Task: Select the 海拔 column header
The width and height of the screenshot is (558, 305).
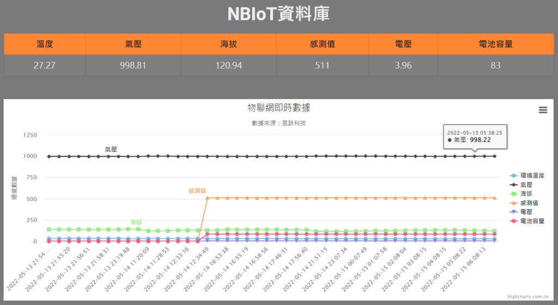Action: tap(228, 44)
